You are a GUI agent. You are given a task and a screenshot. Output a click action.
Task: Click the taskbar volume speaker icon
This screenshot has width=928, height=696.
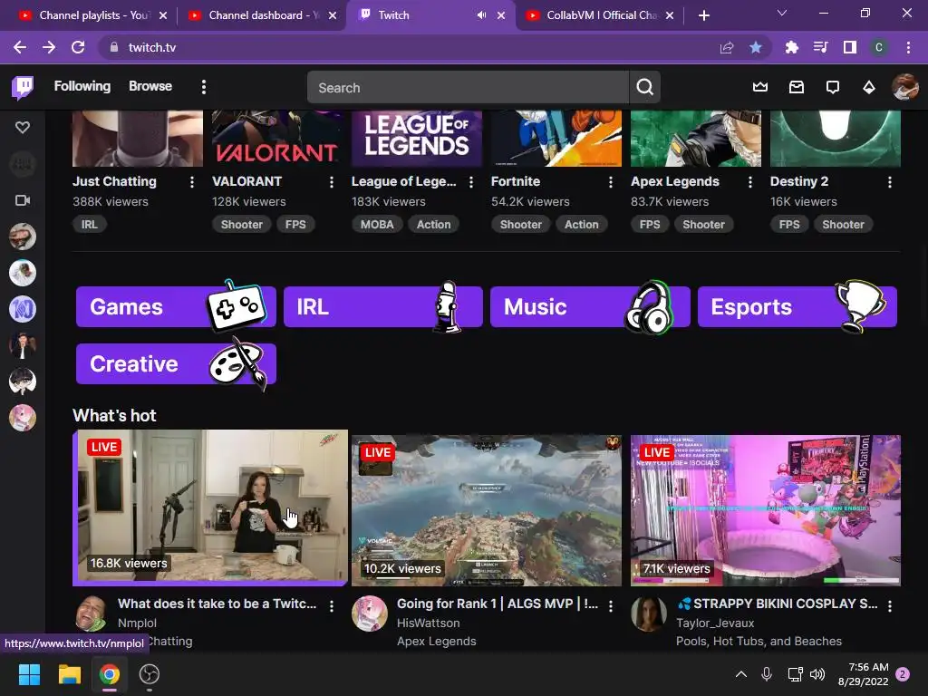coord(817,674)
